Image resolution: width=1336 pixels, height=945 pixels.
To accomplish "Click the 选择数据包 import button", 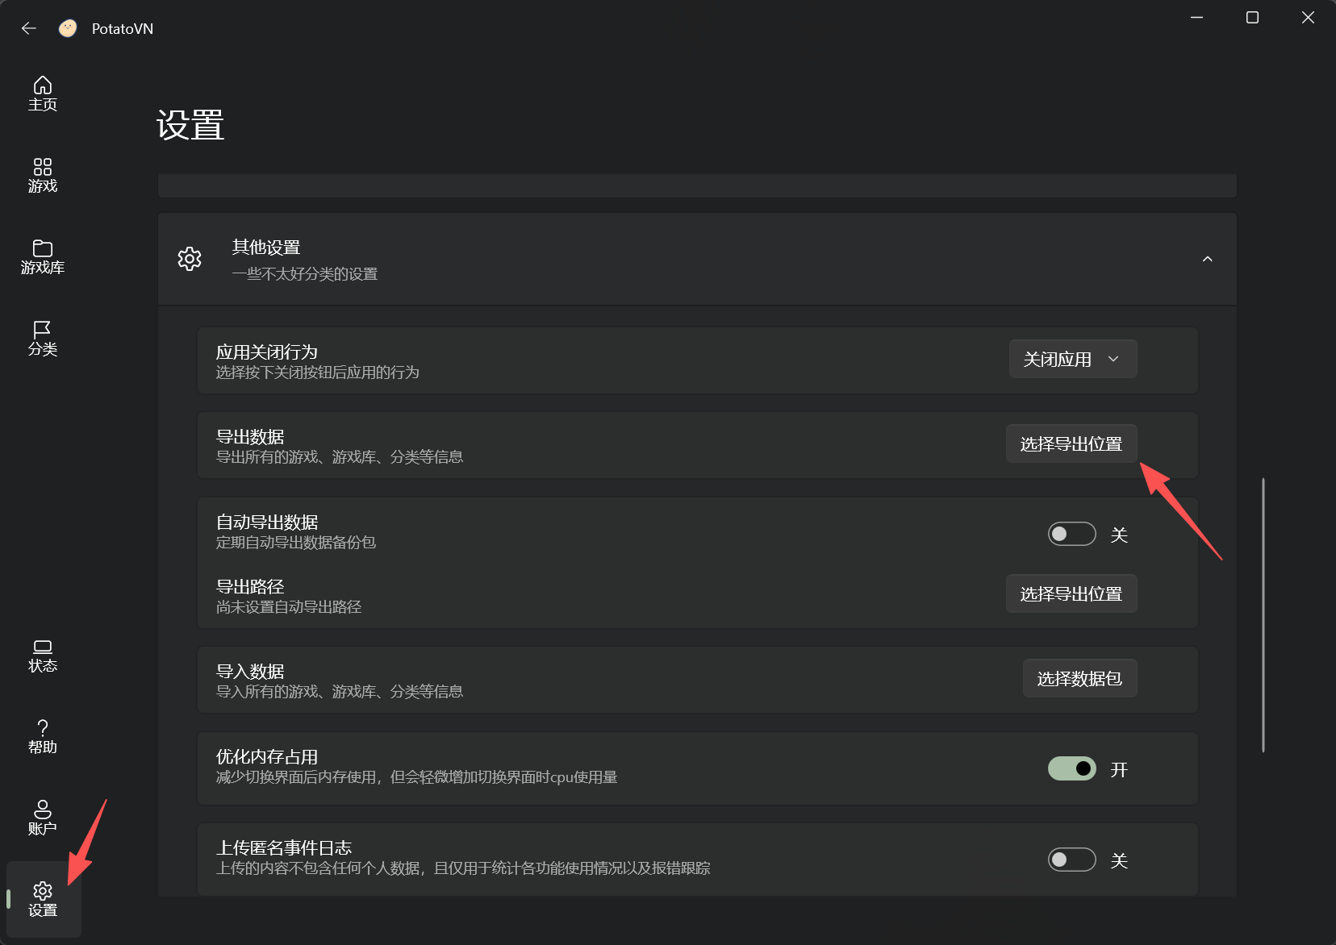I will pyautogui.click(x=1079, y=678).
